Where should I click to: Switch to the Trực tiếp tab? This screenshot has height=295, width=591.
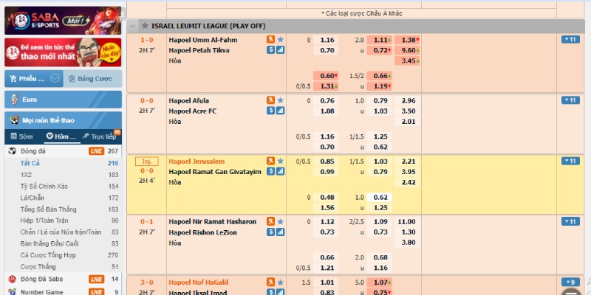pos(99,136)
